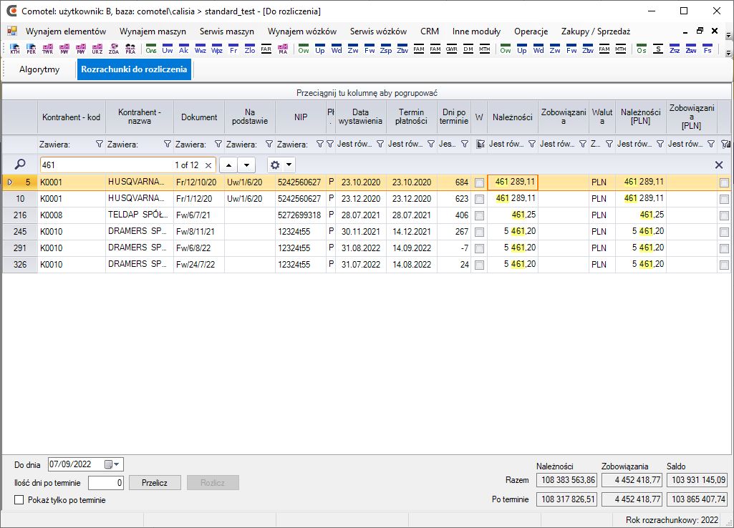
Task: Open the PRA toolbar icon
Action: pyautogui.click(x=130, y=50)
